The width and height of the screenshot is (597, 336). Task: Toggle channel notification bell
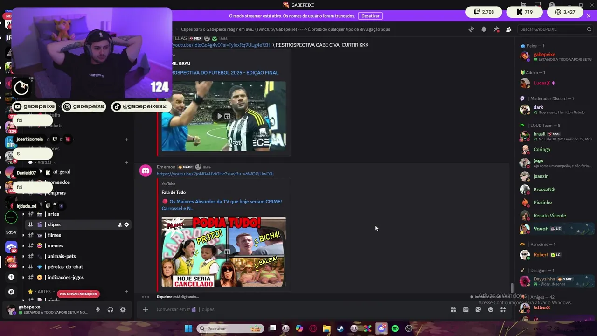tap(484, 29)
